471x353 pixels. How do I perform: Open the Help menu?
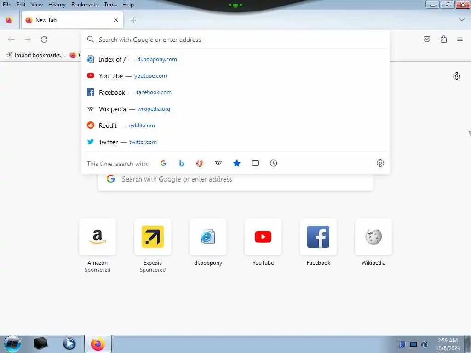(128, 5)
